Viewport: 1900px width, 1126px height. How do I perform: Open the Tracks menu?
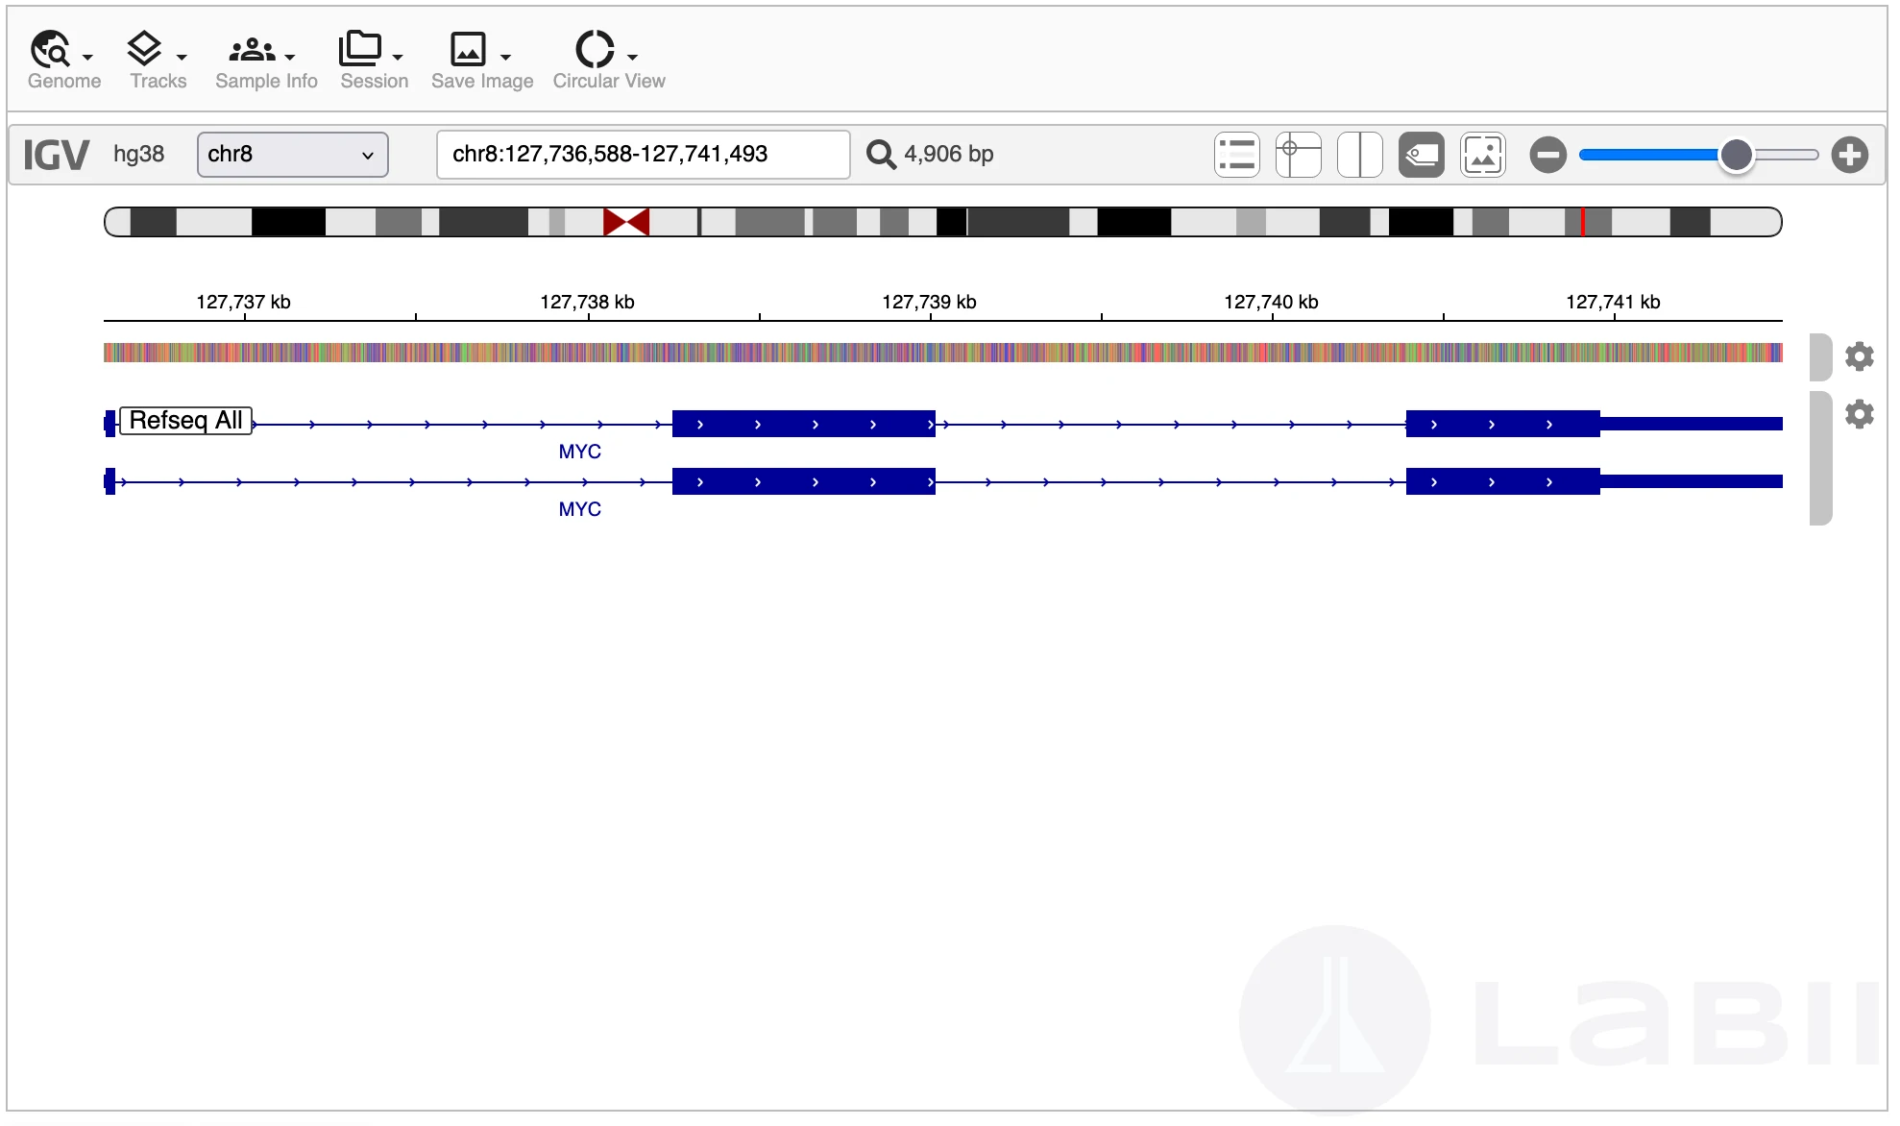(x=158, y=61)
